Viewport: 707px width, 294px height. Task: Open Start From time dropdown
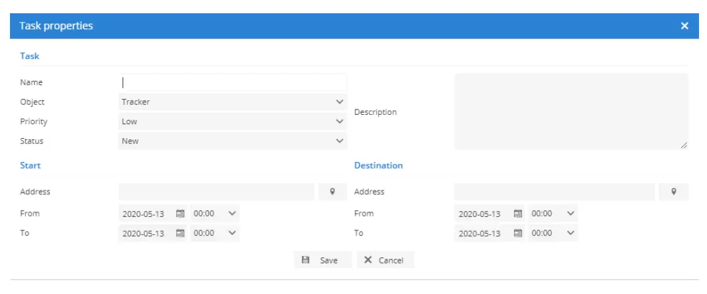[215, 214]
